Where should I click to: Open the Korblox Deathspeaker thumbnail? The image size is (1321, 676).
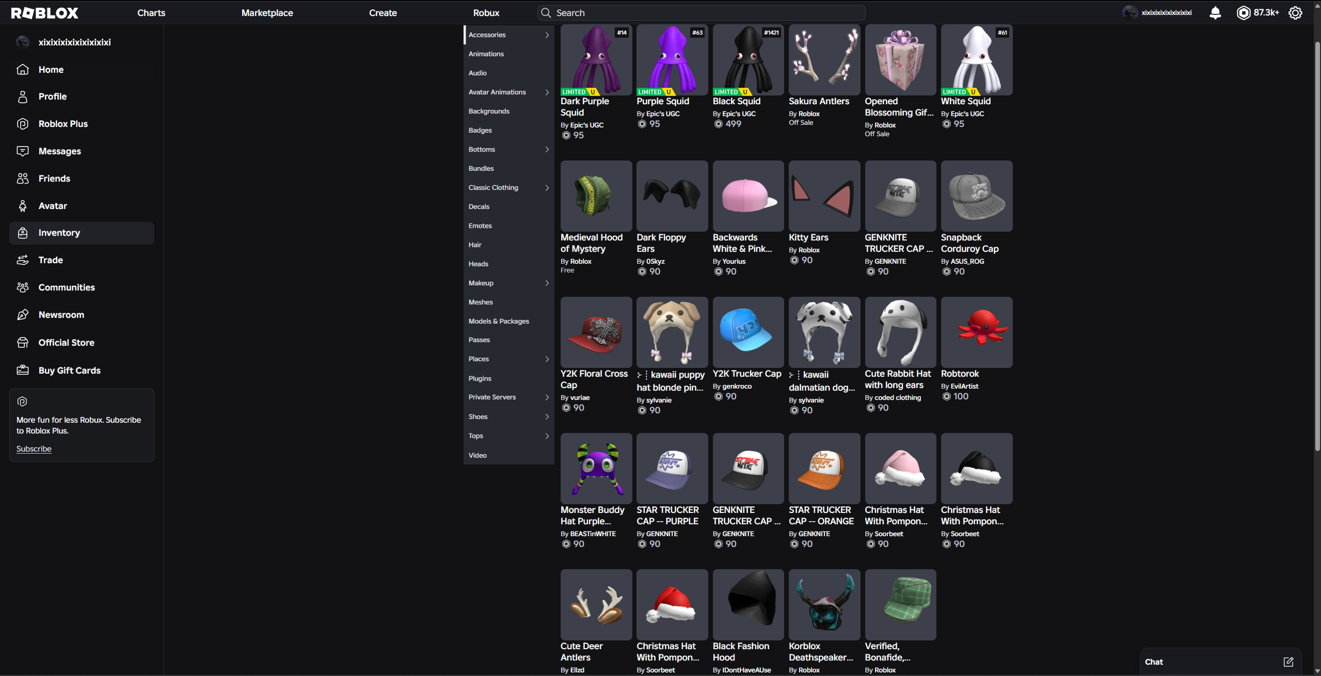click(x=824, y=605)
